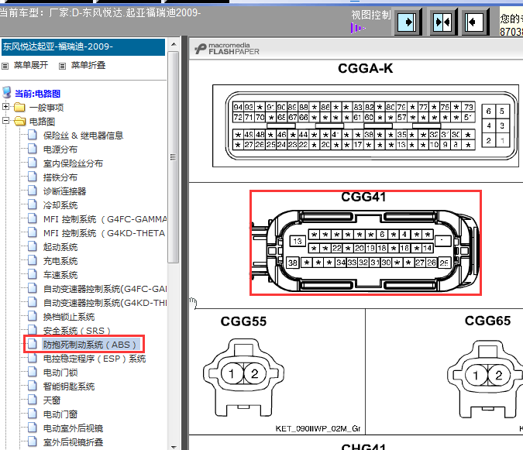Screen dimensions: 523x450
Task: Click page icon beside 天窗
Action: [33, 400]
